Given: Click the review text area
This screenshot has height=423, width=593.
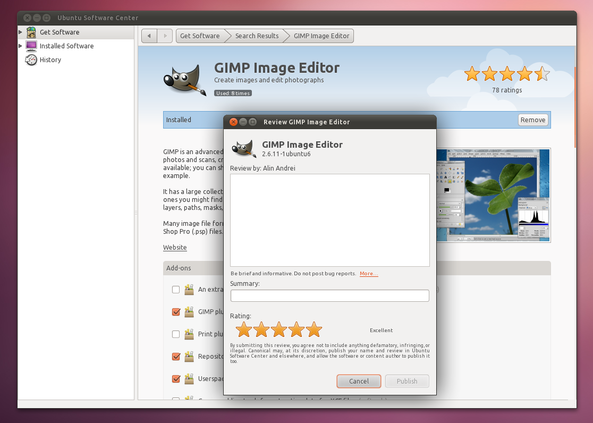Looking at the screenshot, I should (330, 220).
